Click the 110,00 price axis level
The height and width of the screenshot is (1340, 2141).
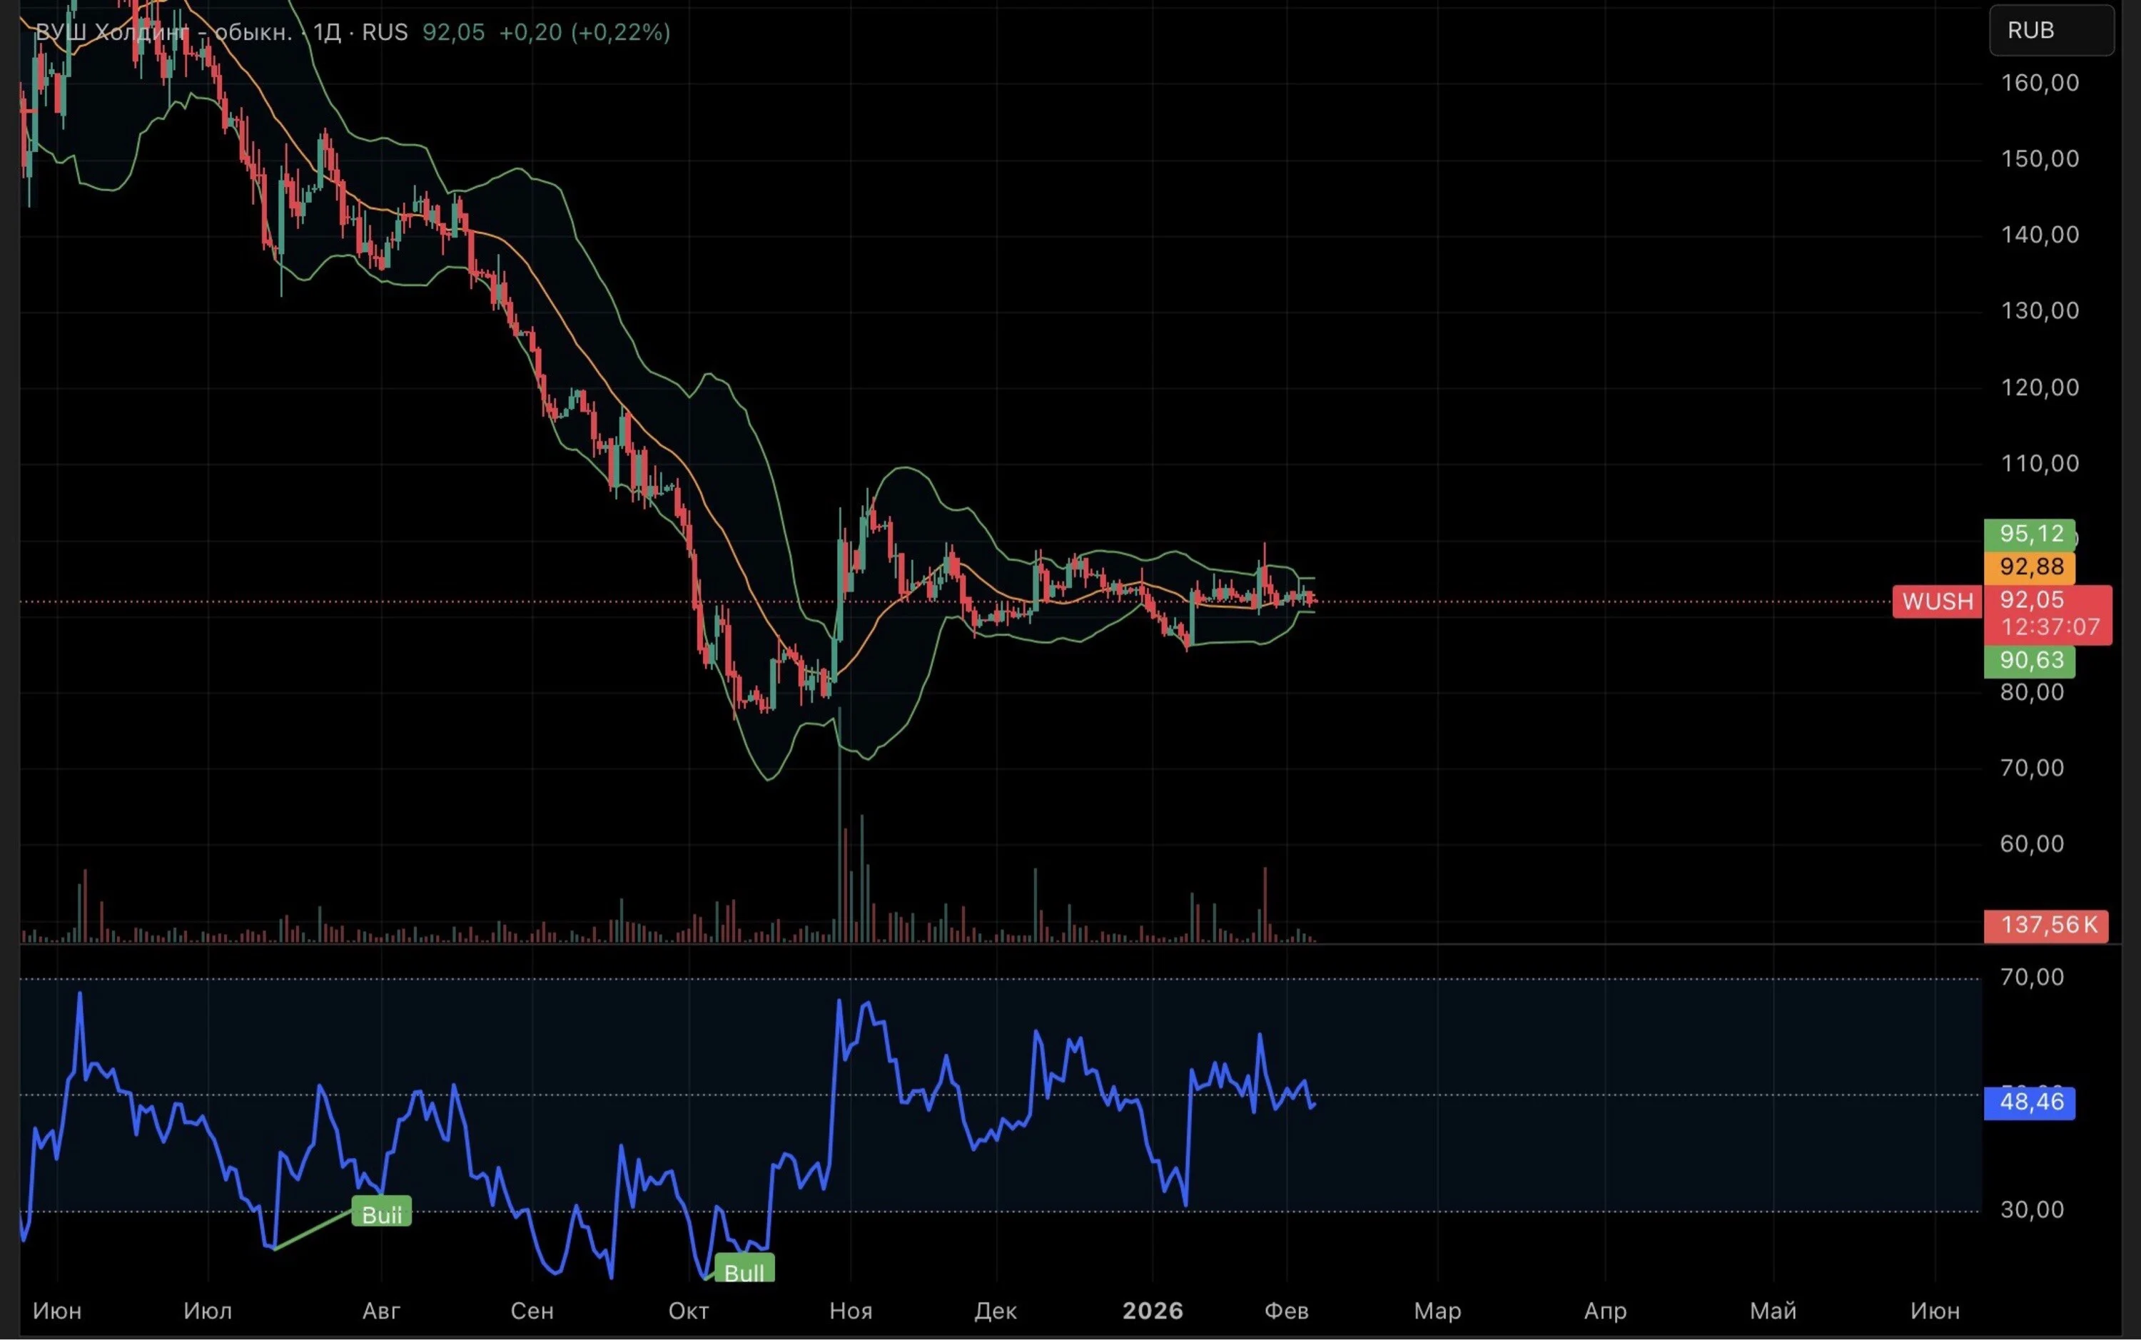point(2040,464)
